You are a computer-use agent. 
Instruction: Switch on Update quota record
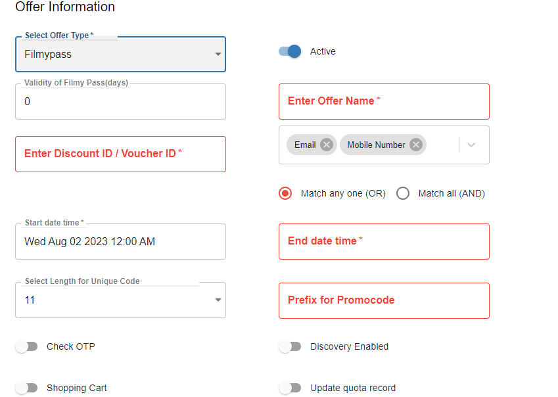pyautogui.click(x=290, y=388)
